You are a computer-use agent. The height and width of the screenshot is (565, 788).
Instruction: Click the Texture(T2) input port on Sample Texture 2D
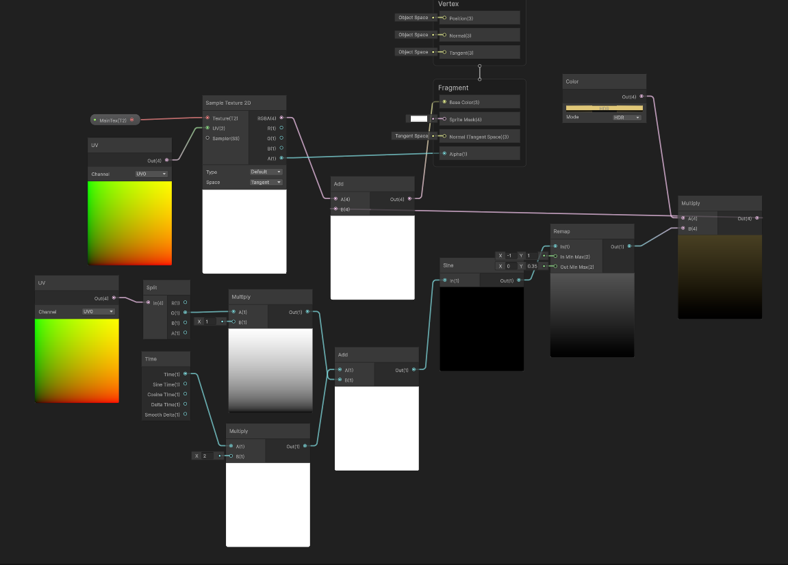(207, 118)
